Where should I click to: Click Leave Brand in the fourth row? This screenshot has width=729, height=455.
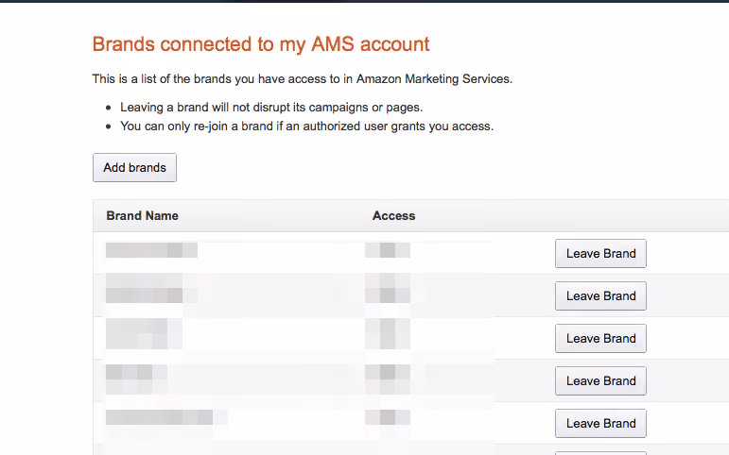click(x=600, y=380)
